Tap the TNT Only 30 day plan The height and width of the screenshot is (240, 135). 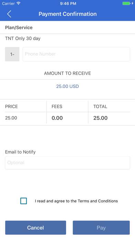[23, 38]
